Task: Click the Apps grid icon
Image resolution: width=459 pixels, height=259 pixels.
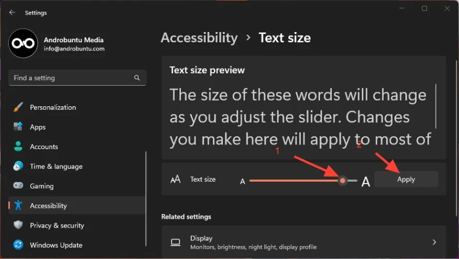Action: [x=18, y=126]
